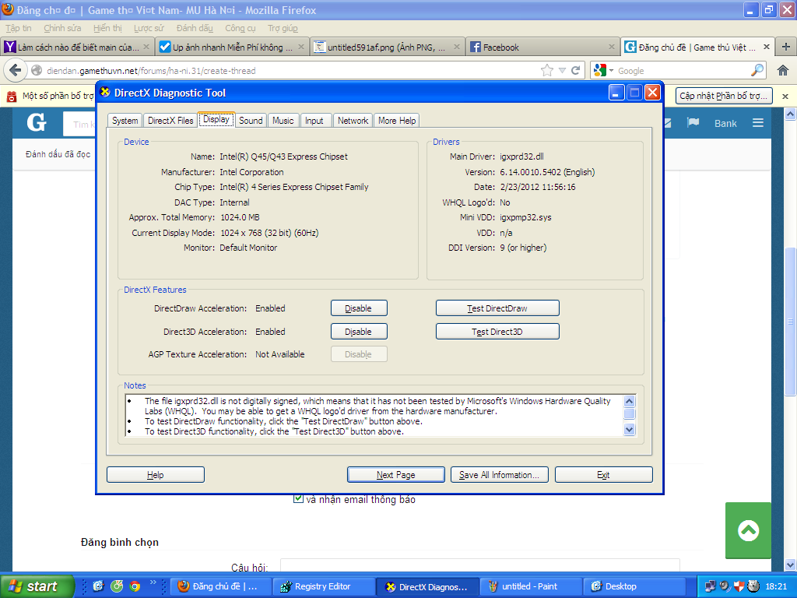Screen dimensions: 797x598
Task: Open address bar history dropdown arrow
Action: click(x=562, y=71)
